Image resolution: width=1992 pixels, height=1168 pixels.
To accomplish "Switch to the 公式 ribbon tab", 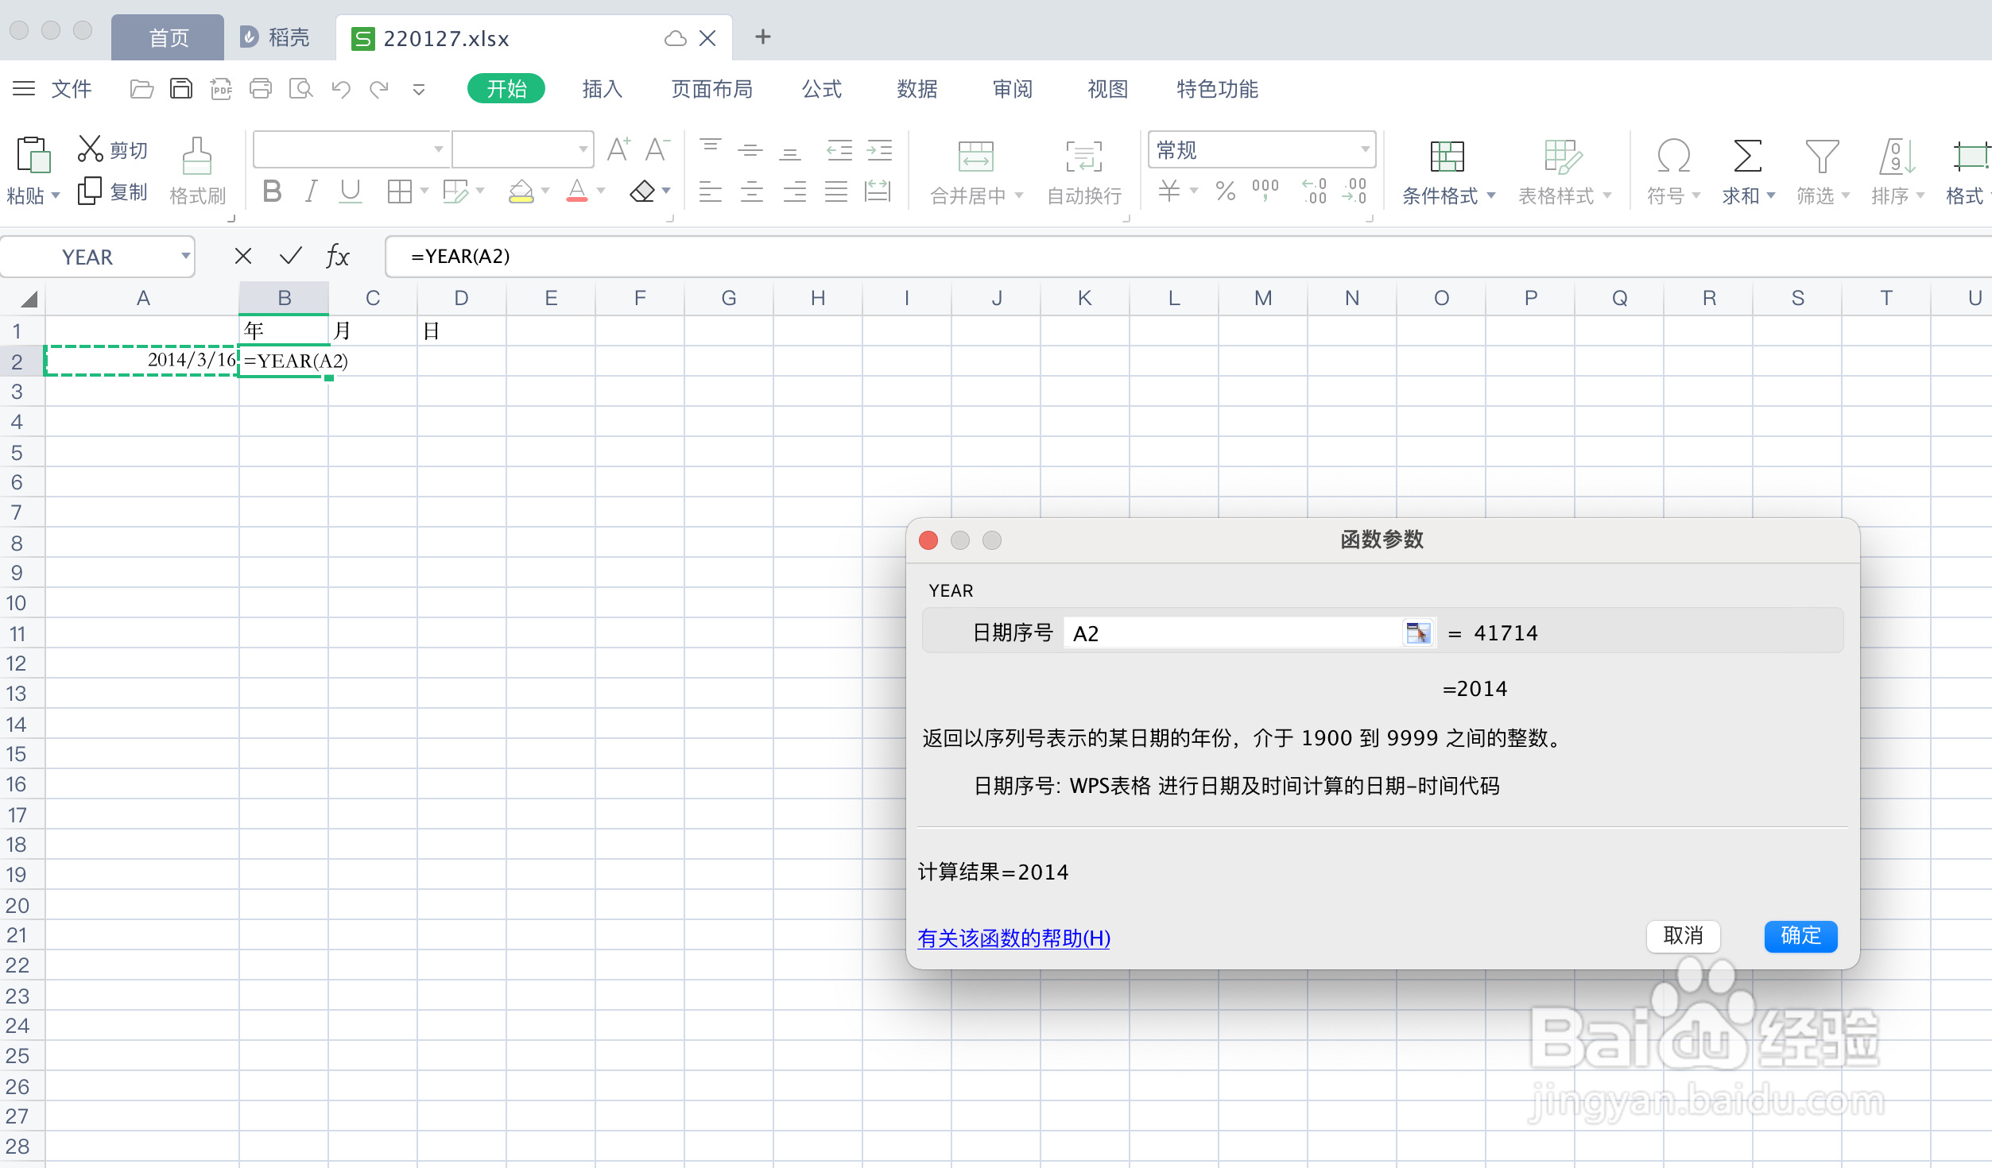I will point(822,88).
